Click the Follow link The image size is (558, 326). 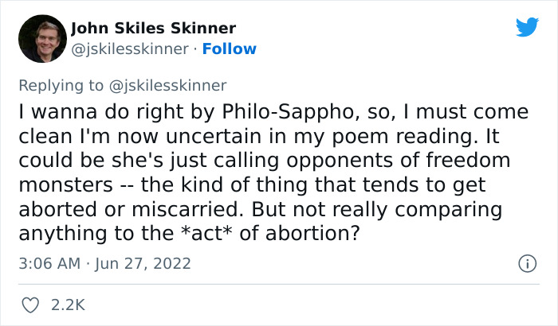point(230,49)
